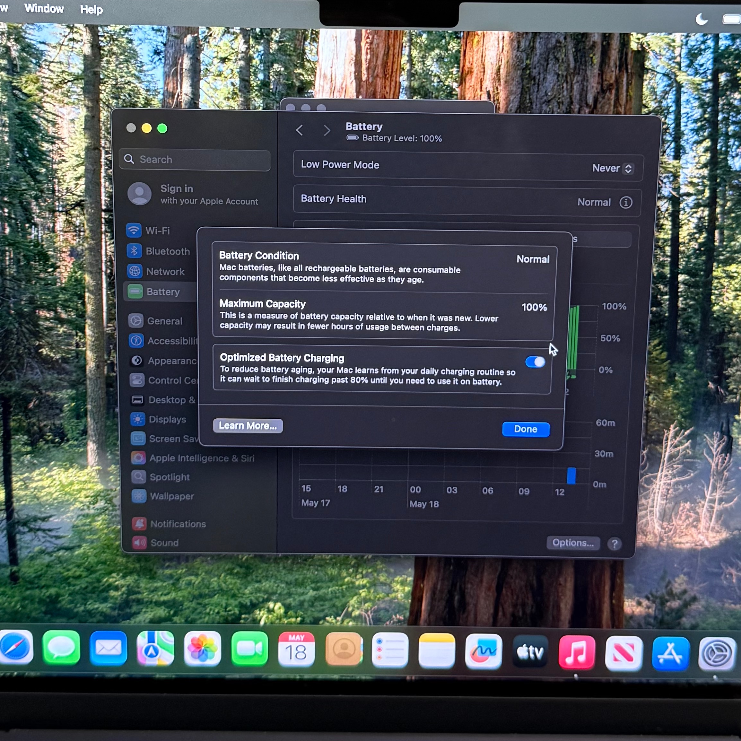The width and height of the screenshot is (741, 741).
Task: Open the Help menu
Action: [91, 10]
